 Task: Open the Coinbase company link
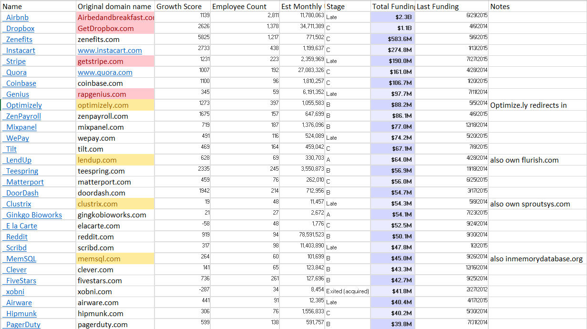pos(21,83)
